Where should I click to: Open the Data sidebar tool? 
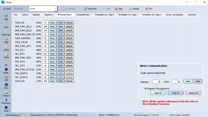[6, 25]
